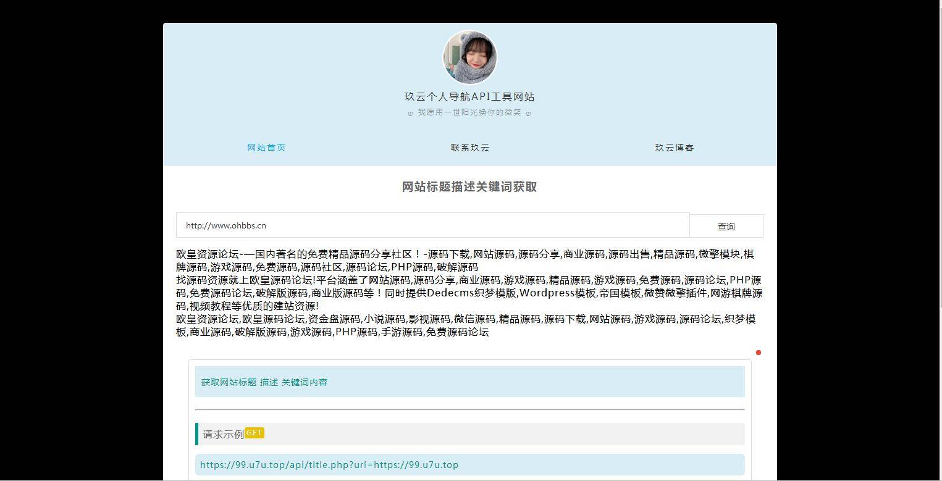Open the 网站首页 homepage nav item
Image resolution: width=942 pixels, height=481 pixels.
coord(266,148)
